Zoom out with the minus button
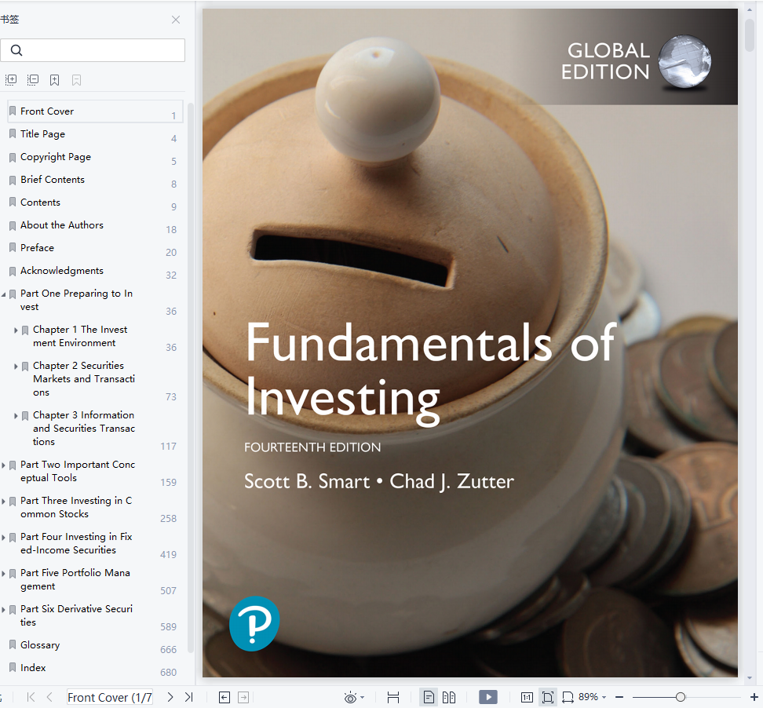 [x=619, y=697]
